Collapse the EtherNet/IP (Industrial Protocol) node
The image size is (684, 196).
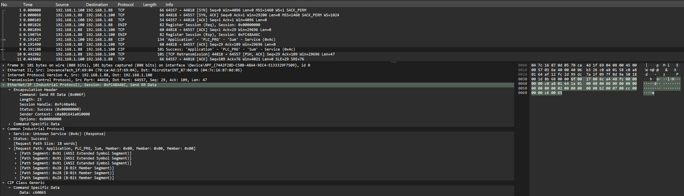(3, 85)
